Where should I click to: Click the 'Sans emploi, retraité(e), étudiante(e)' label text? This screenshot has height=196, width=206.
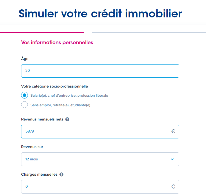(x=60, y=105)
